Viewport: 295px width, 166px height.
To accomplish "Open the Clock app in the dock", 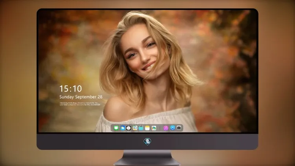I will [x=129, y=128].
